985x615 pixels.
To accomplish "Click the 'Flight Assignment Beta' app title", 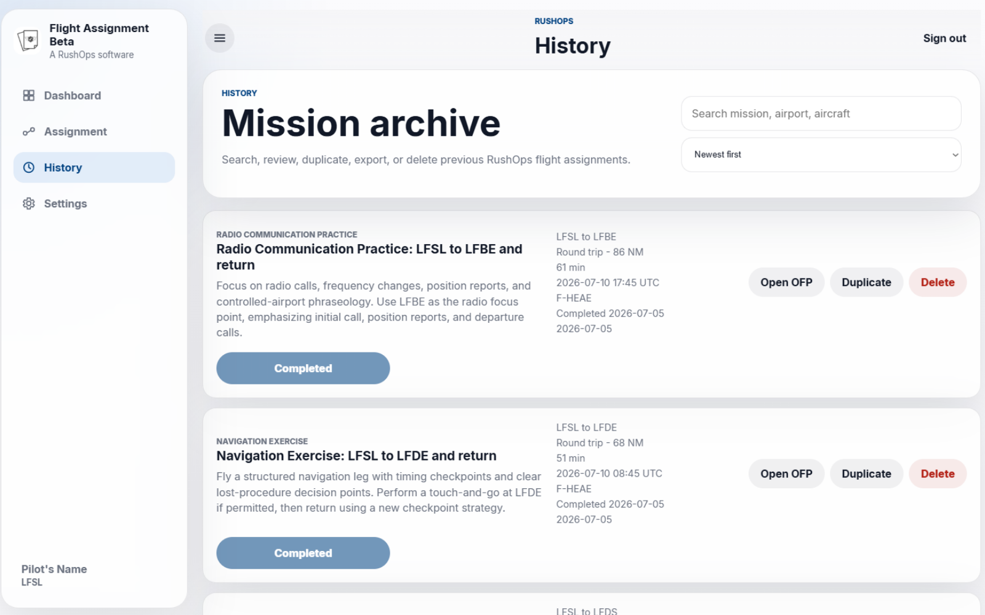I will 99,34.
